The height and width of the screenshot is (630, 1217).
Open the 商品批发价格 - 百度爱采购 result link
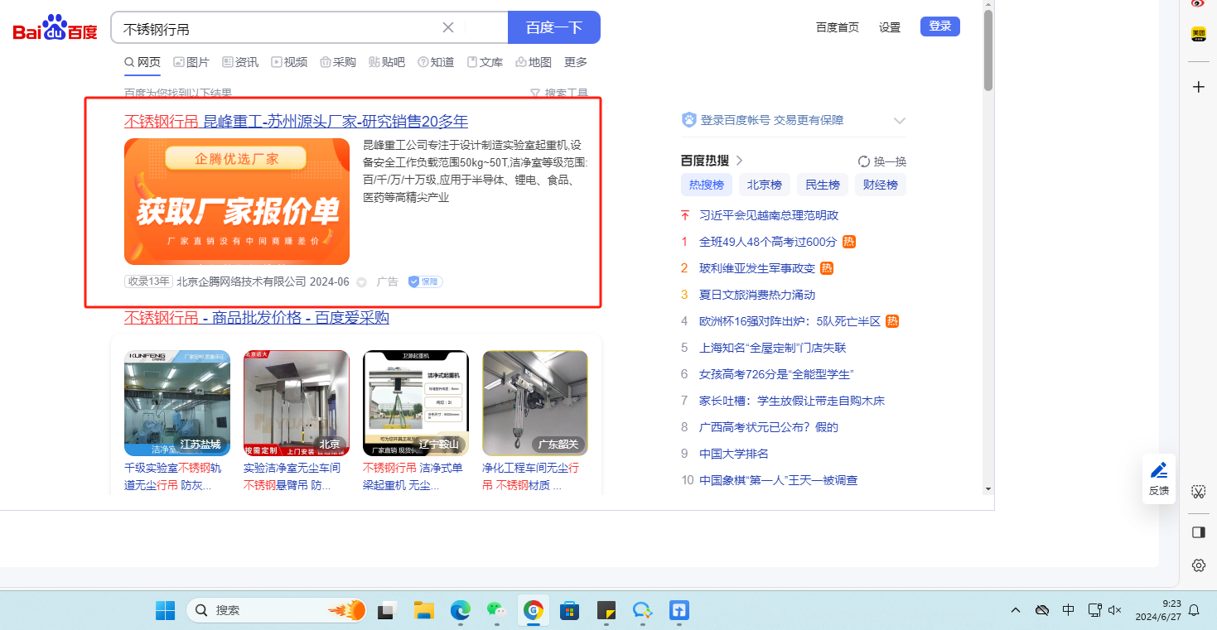(x=257, y=318)
